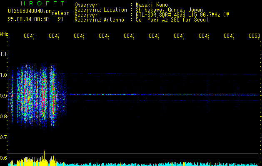Click the meteor count value 21
Image resolution: width=262 pixels, height=166 pixels.
click(60, 20)
